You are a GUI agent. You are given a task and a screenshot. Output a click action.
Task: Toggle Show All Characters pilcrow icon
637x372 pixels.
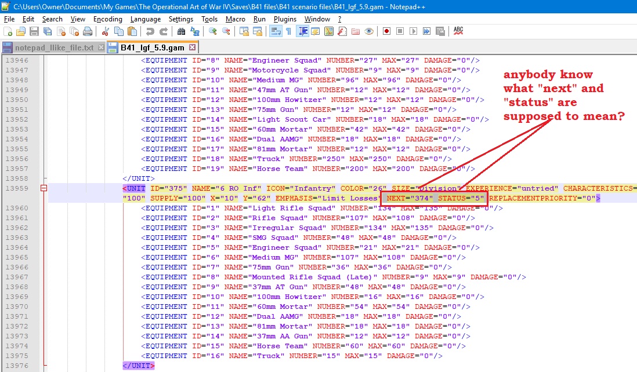[288, 31]
